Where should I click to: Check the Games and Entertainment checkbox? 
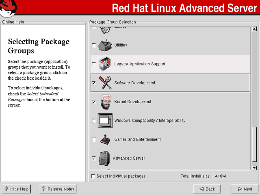tap(94, 140)
